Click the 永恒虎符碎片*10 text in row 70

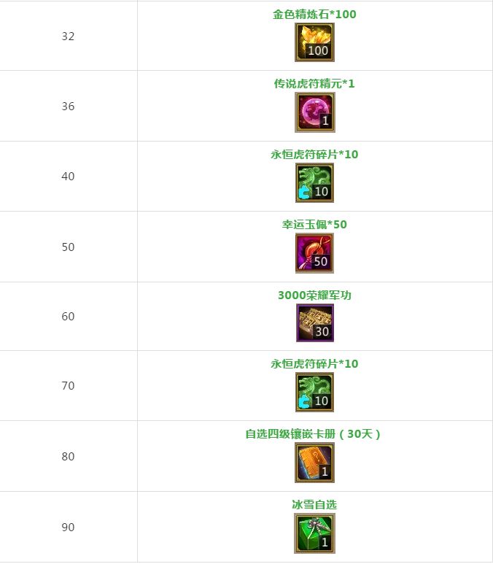pyautogui.click(x=314, y=364)
